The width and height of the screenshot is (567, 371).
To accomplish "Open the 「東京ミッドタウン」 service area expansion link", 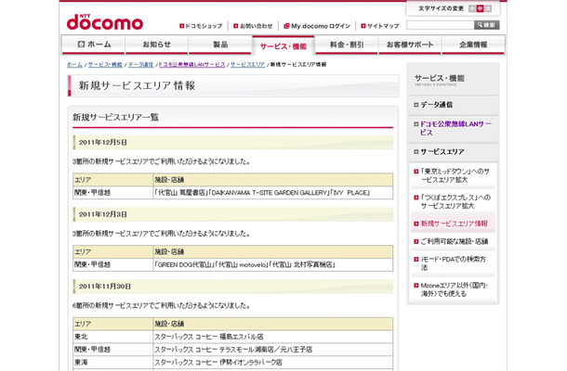I will coord(455,175).
